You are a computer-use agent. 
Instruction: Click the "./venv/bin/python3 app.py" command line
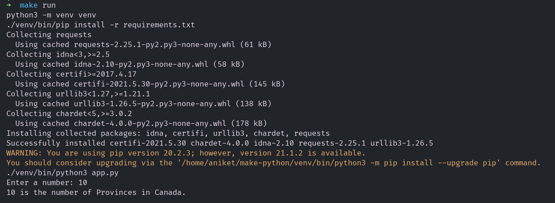[62, 173]
